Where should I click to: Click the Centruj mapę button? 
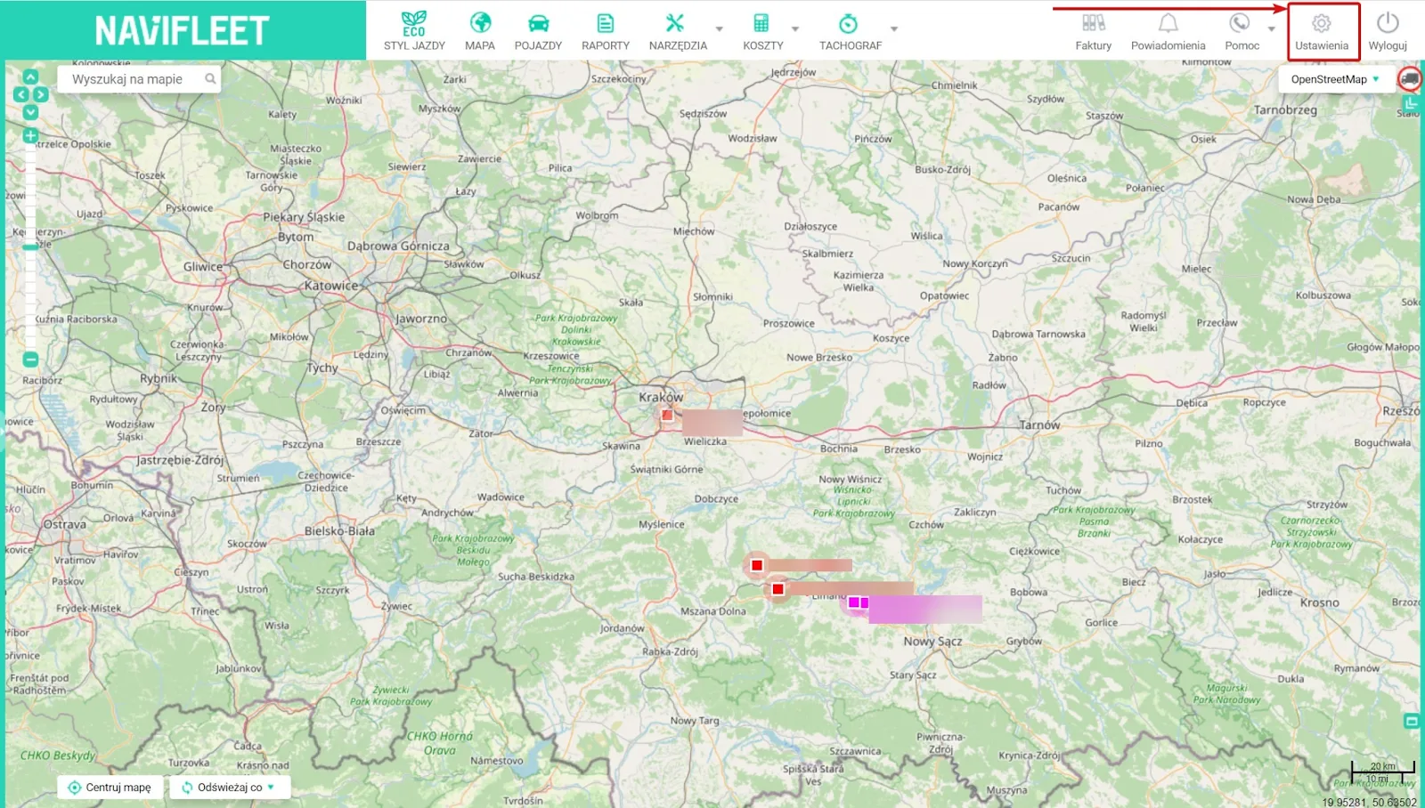click(x=110, y=788)
